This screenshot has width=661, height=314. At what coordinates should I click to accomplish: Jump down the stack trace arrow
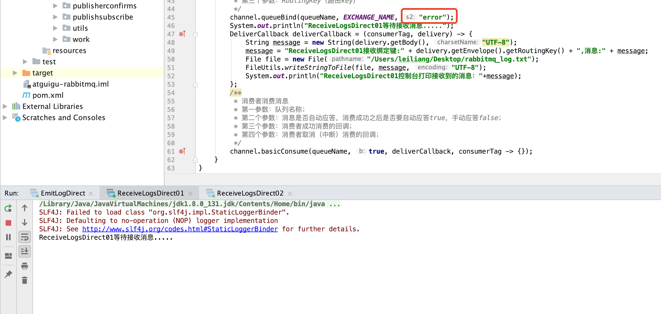click(x=25, y=223)
